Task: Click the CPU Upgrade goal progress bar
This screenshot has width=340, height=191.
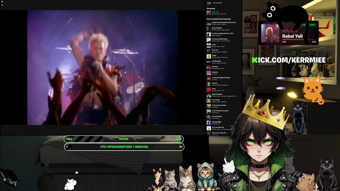Action: pos(124,147)
